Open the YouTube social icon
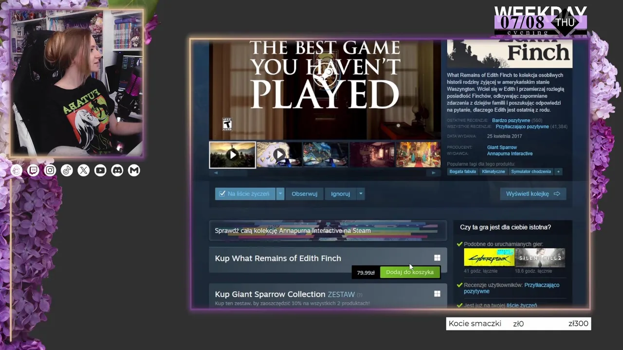The height and width of the screenshot is (350, 623). 100,171
